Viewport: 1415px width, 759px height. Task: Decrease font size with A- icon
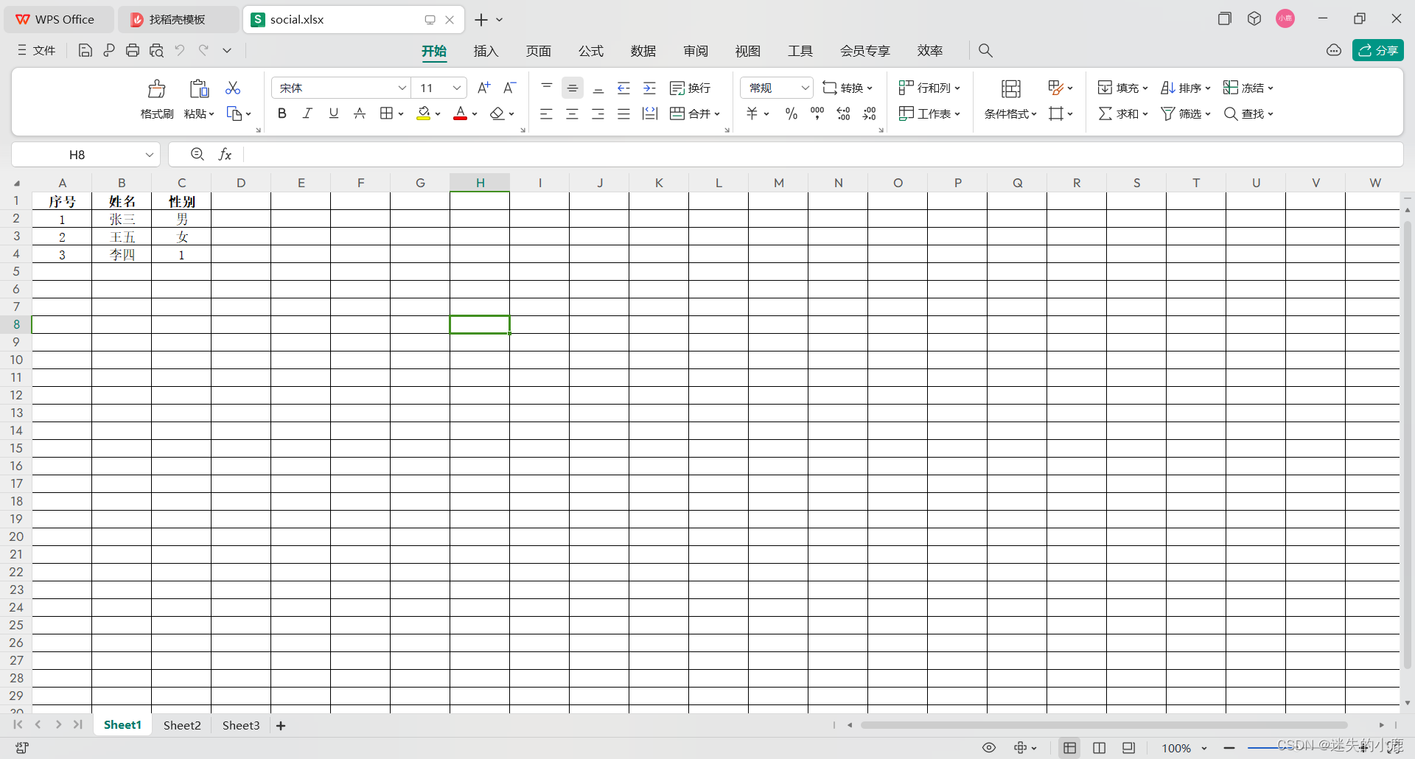[x=509, y=88]
